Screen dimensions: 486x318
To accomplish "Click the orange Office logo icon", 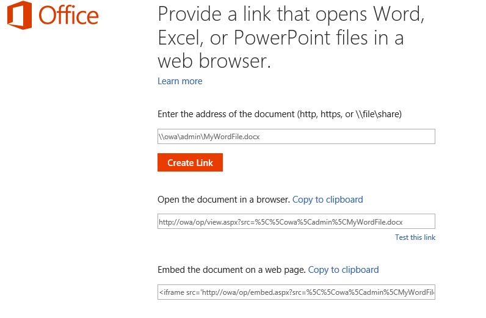I will click(19, 15).
